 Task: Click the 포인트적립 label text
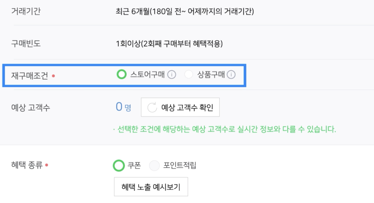coord(180,165)
